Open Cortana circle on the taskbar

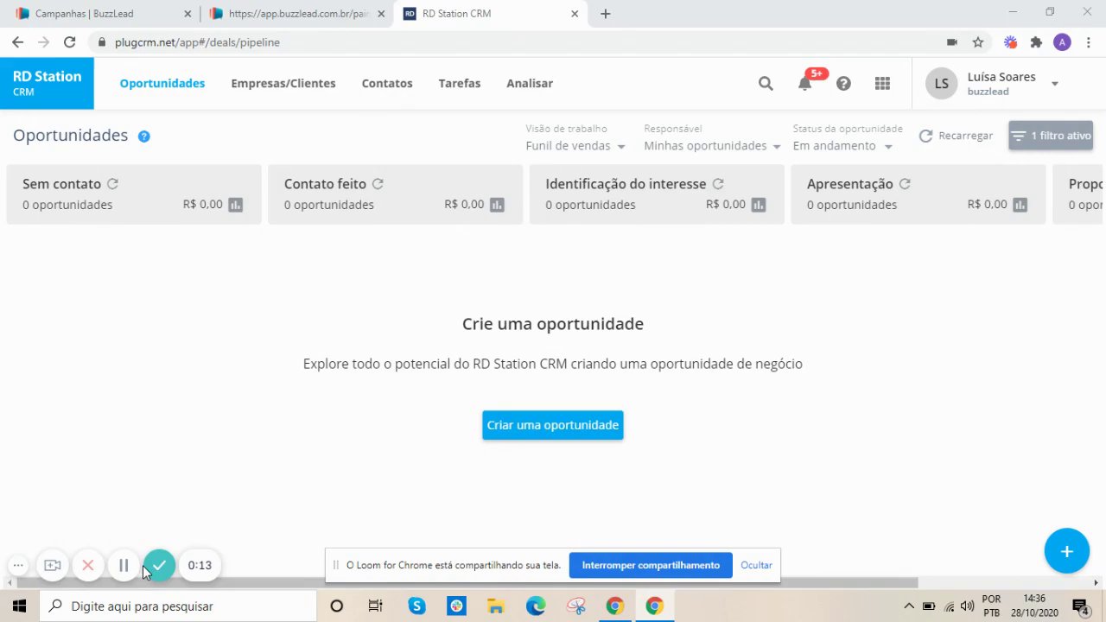[x=337, y=606]
